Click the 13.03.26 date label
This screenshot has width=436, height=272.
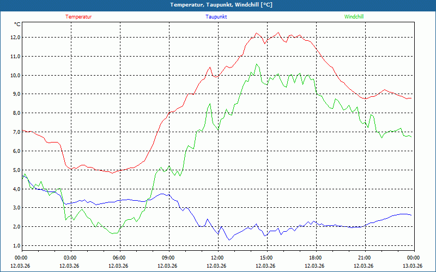tap(412, 266)
